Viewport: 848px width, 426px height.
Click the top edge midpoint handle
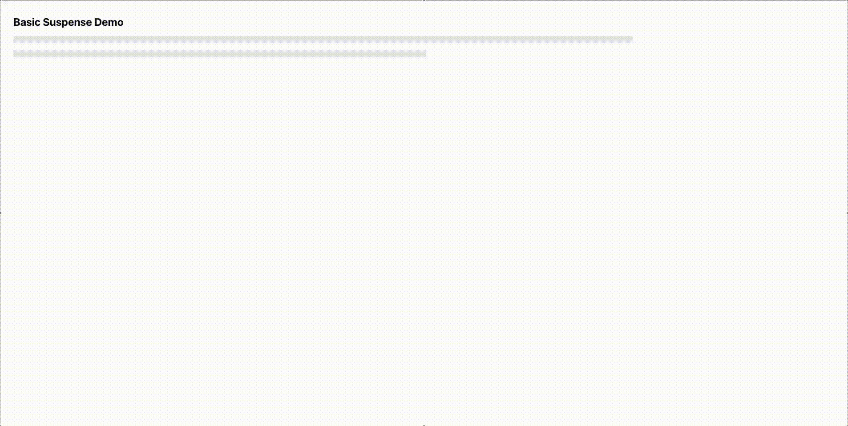coord(424,1)
